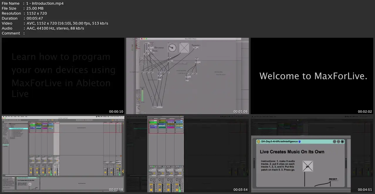375x194 pixels.
Task: Click the device on/off activator on SA-Day3-ArtificialIntelligence
Action: click(x=259, y=142)
